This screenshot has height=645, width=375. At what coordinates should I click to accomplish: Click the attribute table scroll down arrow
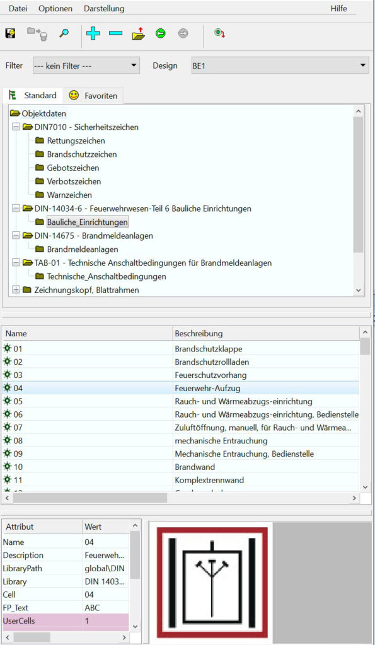(136, 627)
